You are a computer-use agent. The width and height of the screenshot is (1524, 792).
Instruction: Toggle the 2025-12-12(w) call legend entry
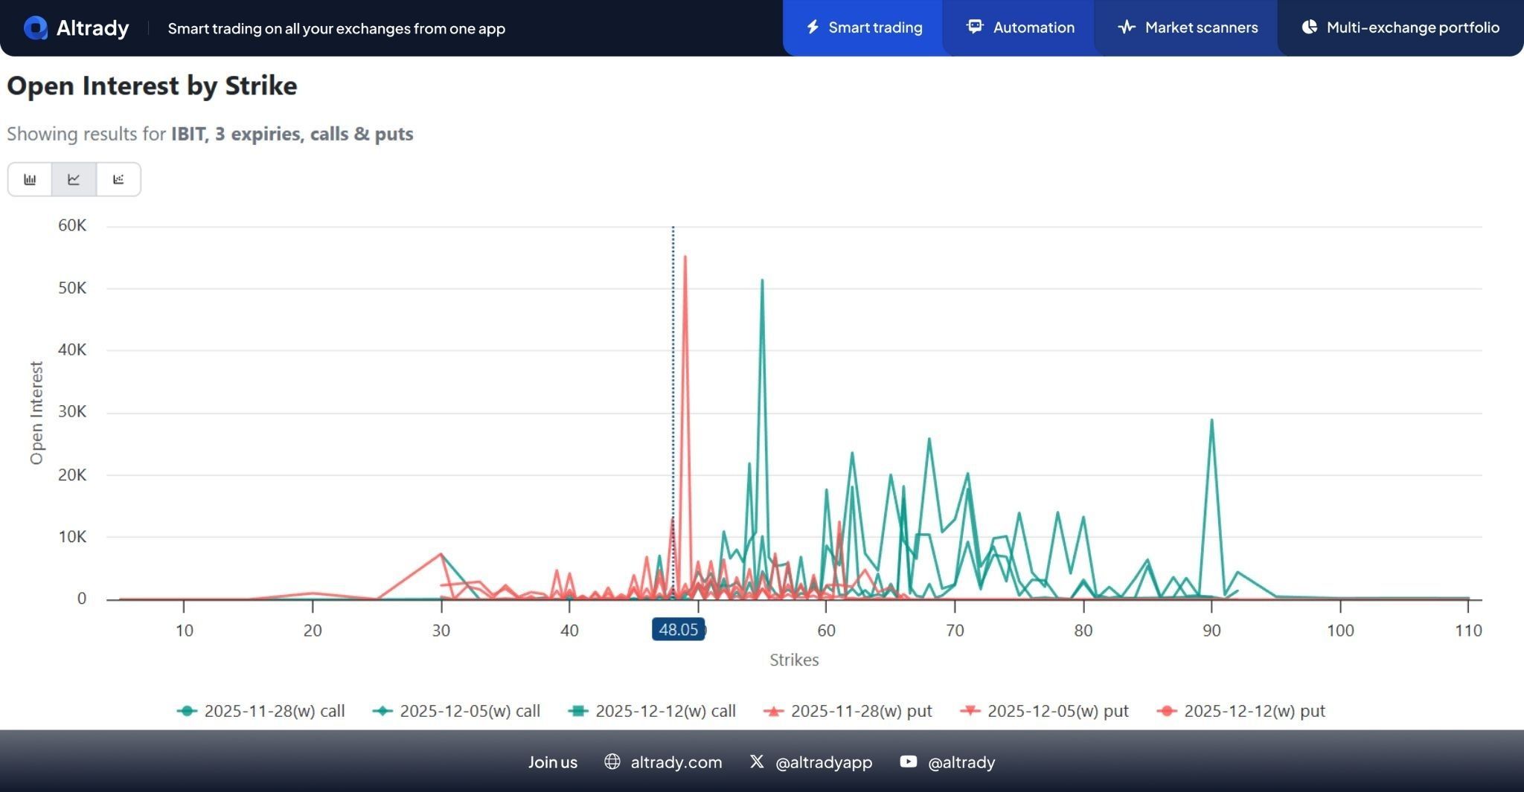[653, 711]
